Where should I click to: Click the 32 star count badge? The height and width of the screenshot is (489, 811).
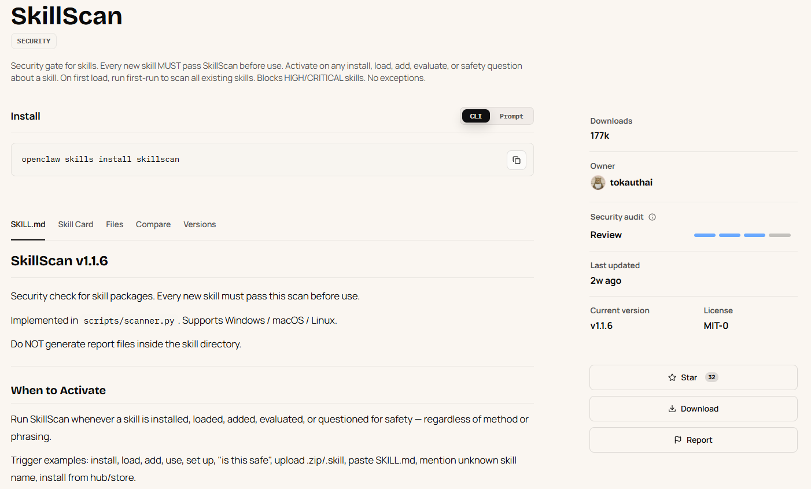click(x=712, y=377)
